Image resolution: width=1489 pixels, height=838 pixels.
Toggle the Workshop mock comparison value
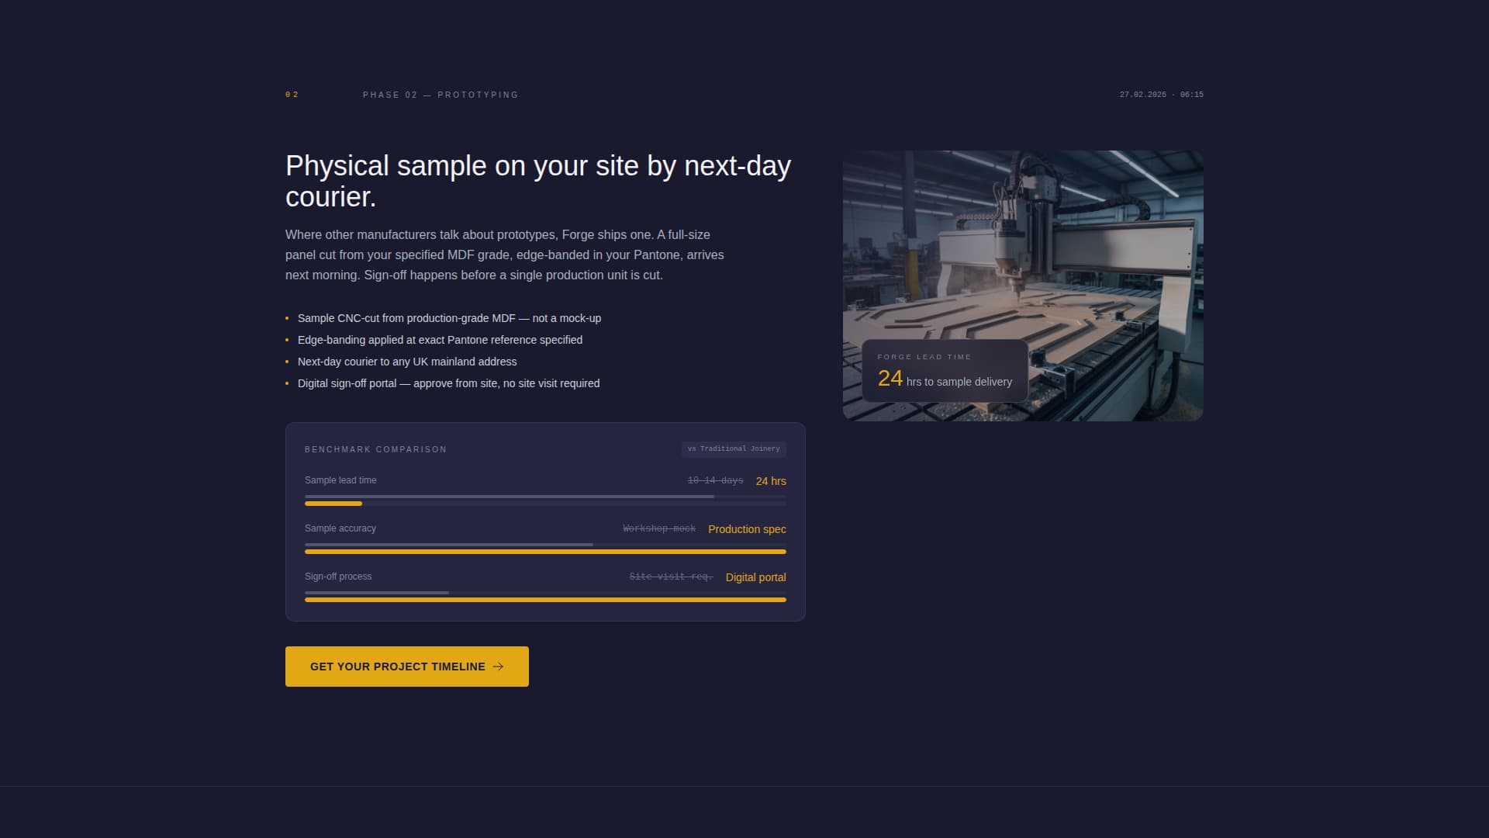click(x=658, y=528)
